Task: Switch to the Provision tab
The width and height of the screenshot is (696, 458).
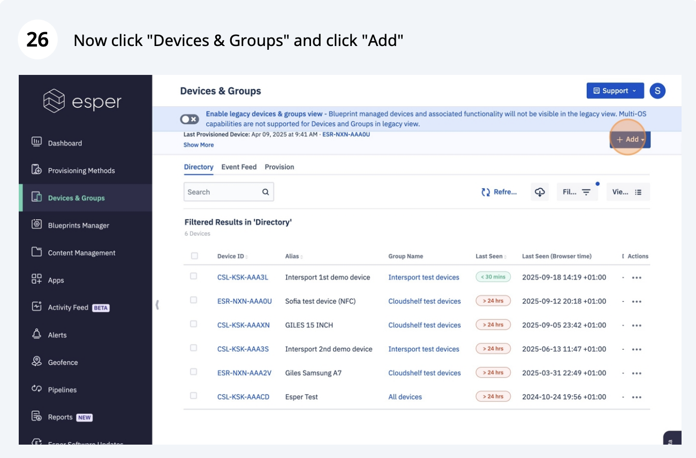Action: pos(279,167)
